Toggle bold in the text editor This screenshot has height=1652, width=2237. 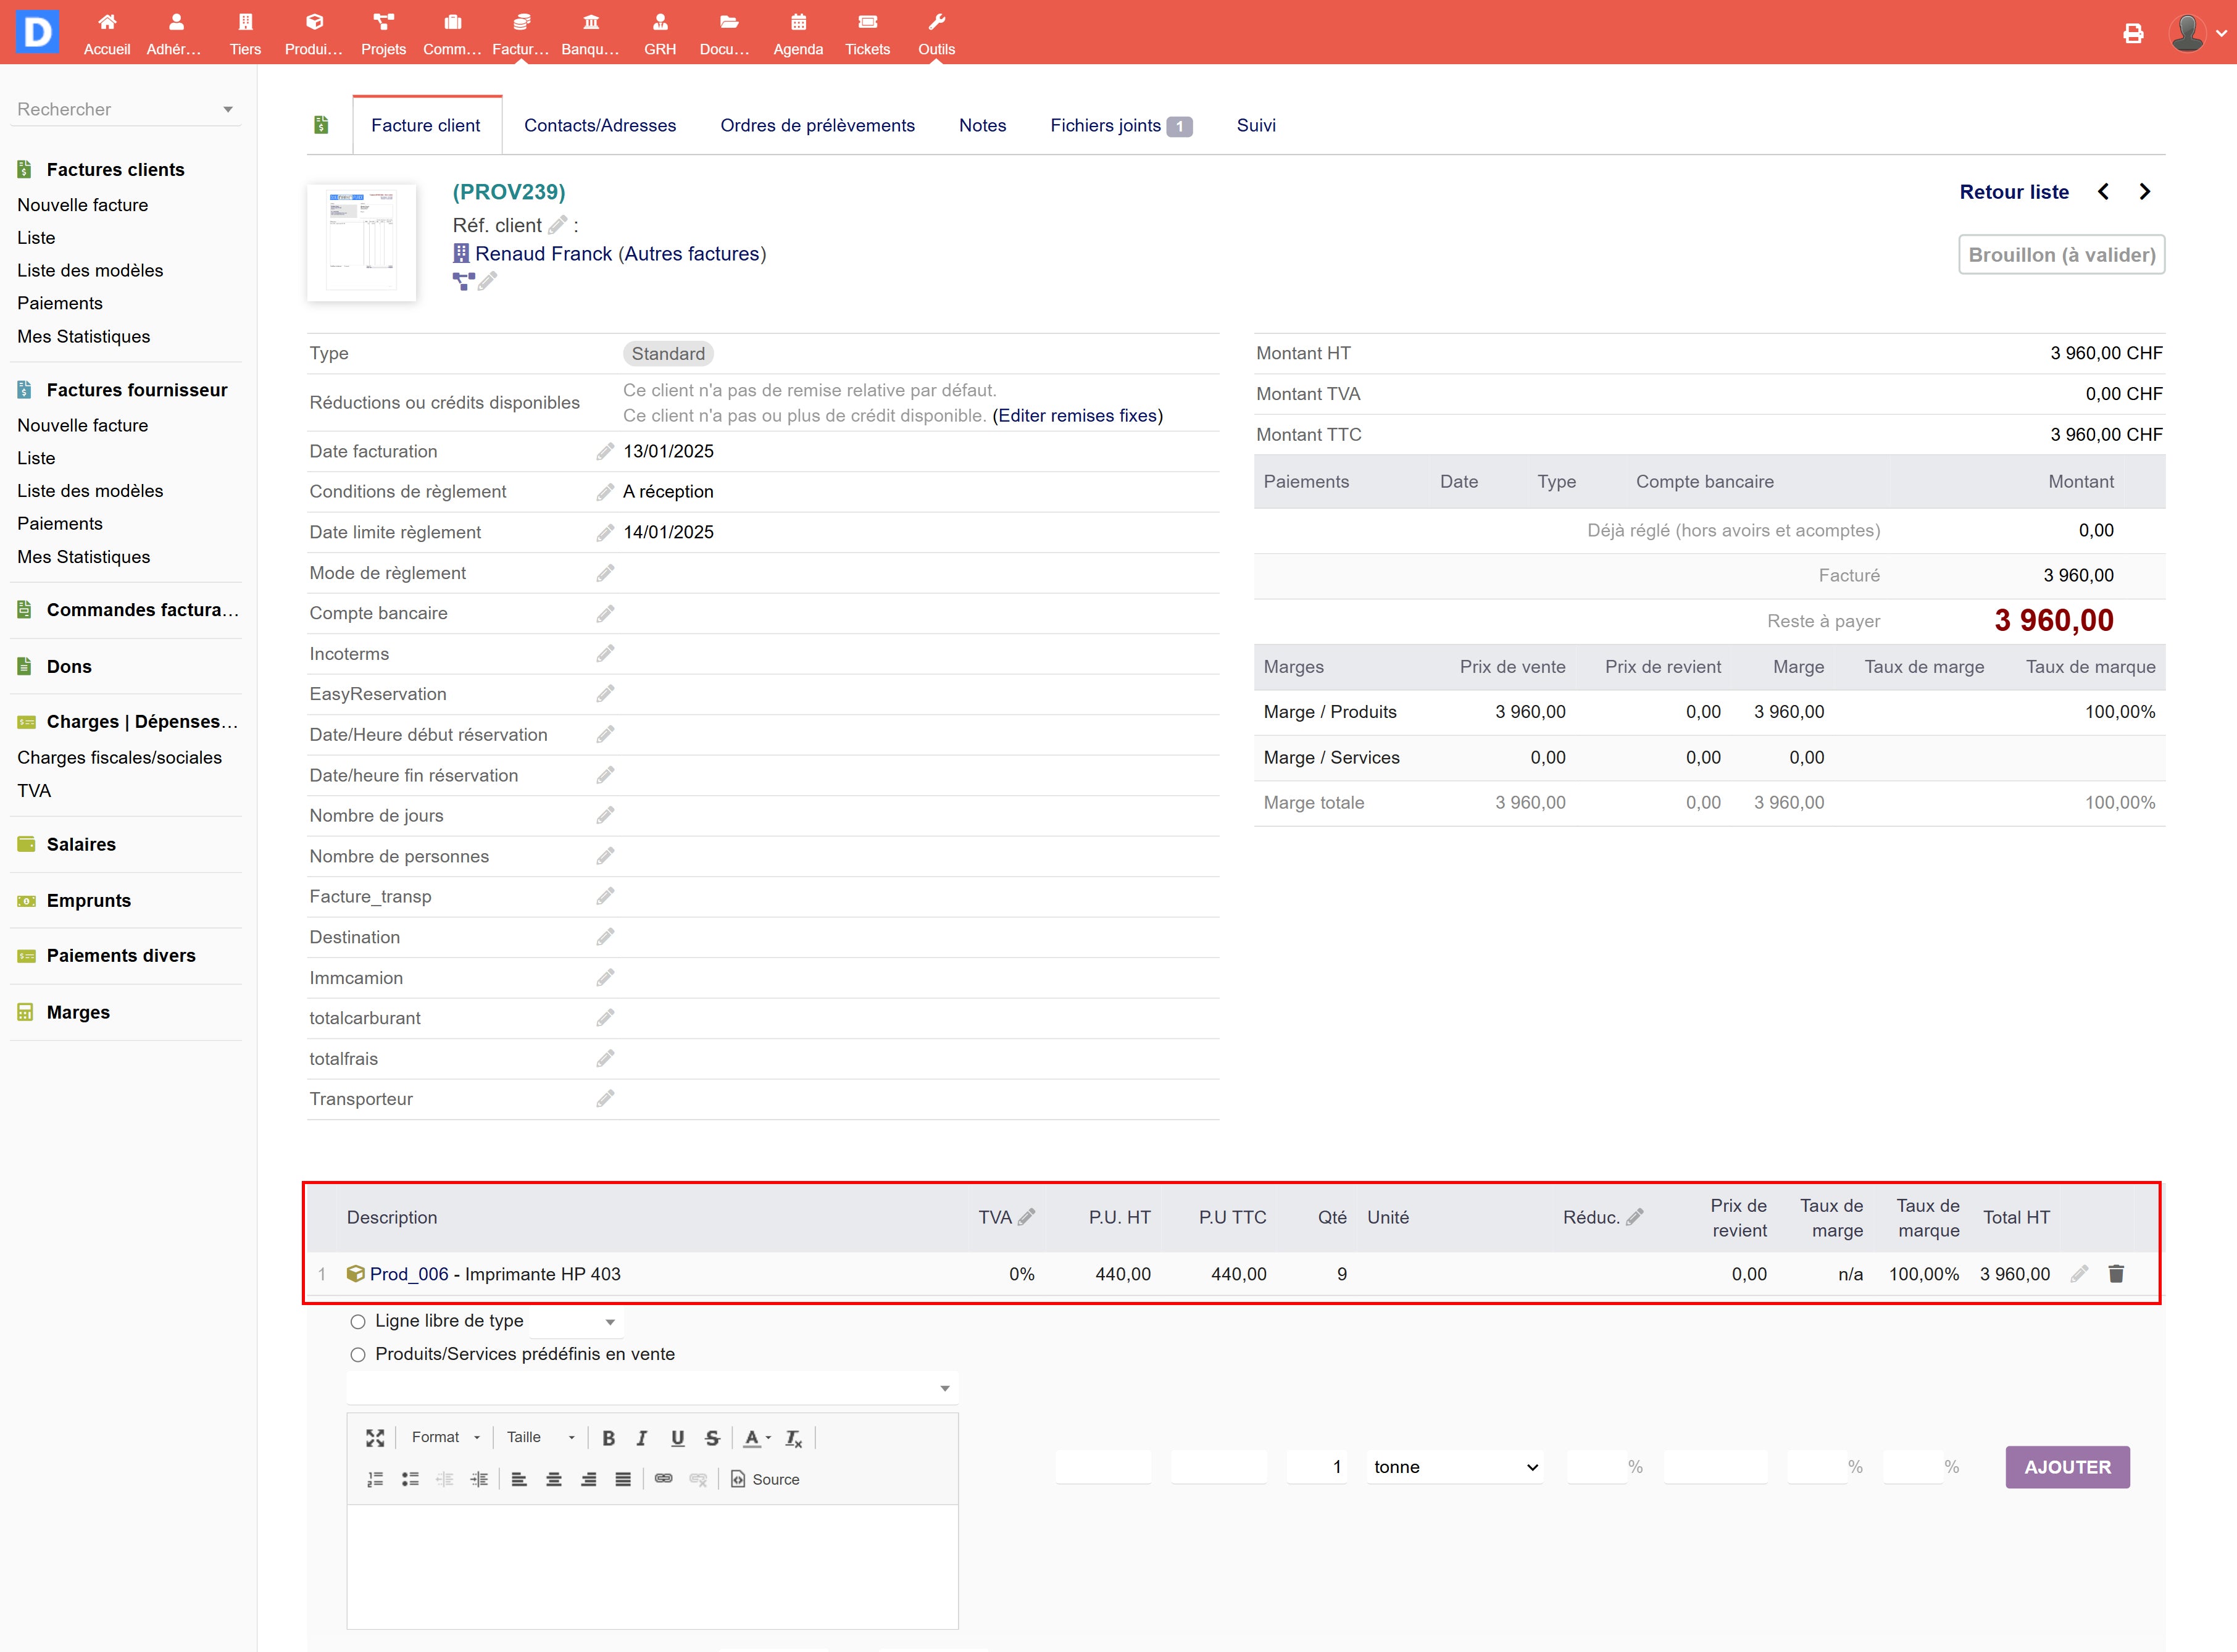(608, 1438)
